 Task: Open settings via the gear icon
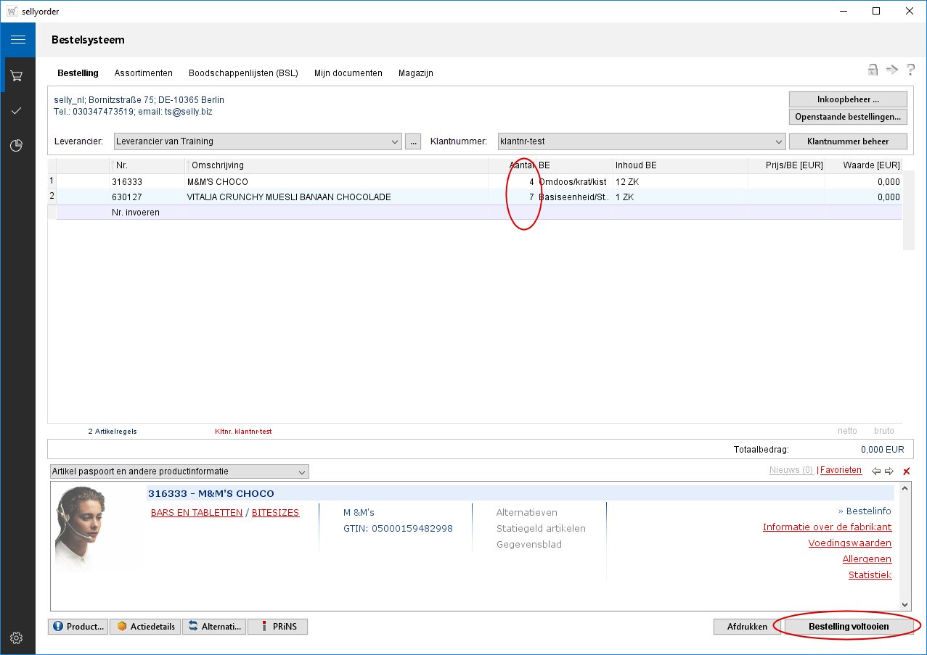17,638
